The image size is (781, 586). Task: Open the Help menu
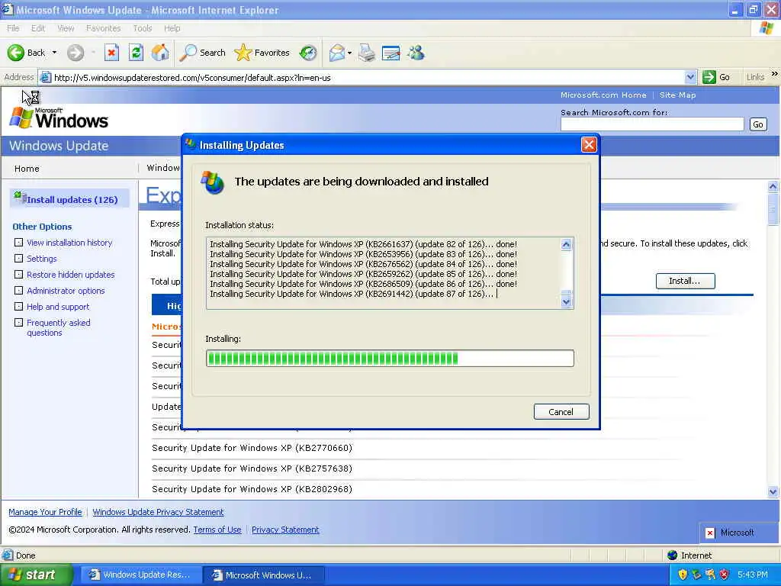172,28
